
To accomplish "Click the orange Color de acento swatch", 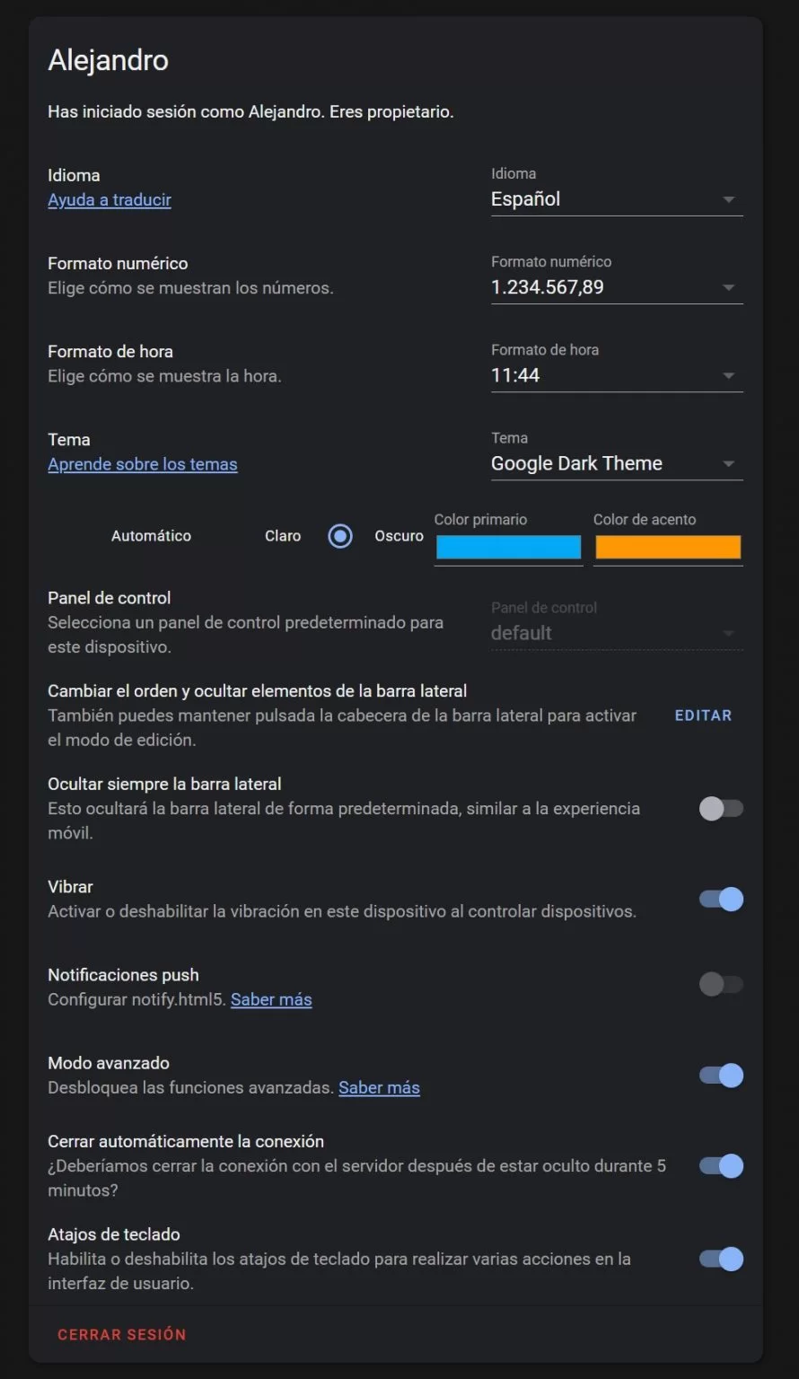I will pos(668,547).
